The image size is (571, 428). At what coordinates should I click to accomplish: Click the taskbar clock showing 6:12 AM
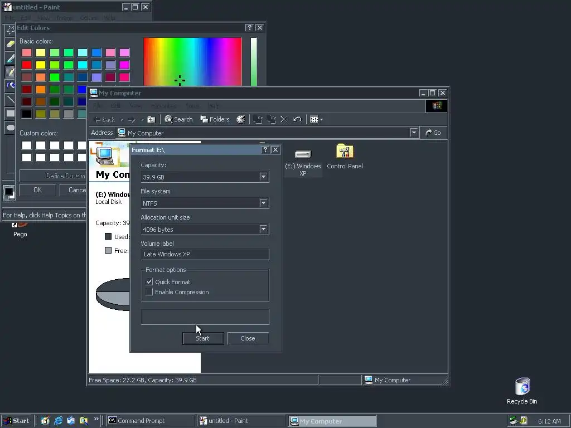[549, 421]
